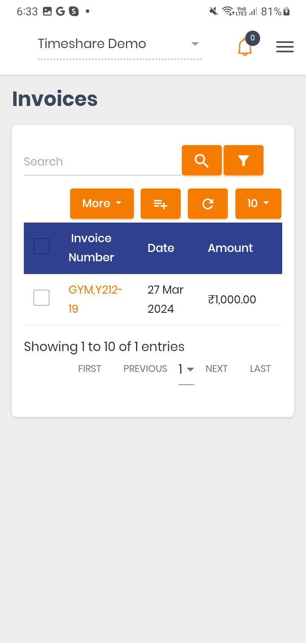This screenshot has width=306, height=643.
Task: Go to the NEXT page
Action: [217, 369]
